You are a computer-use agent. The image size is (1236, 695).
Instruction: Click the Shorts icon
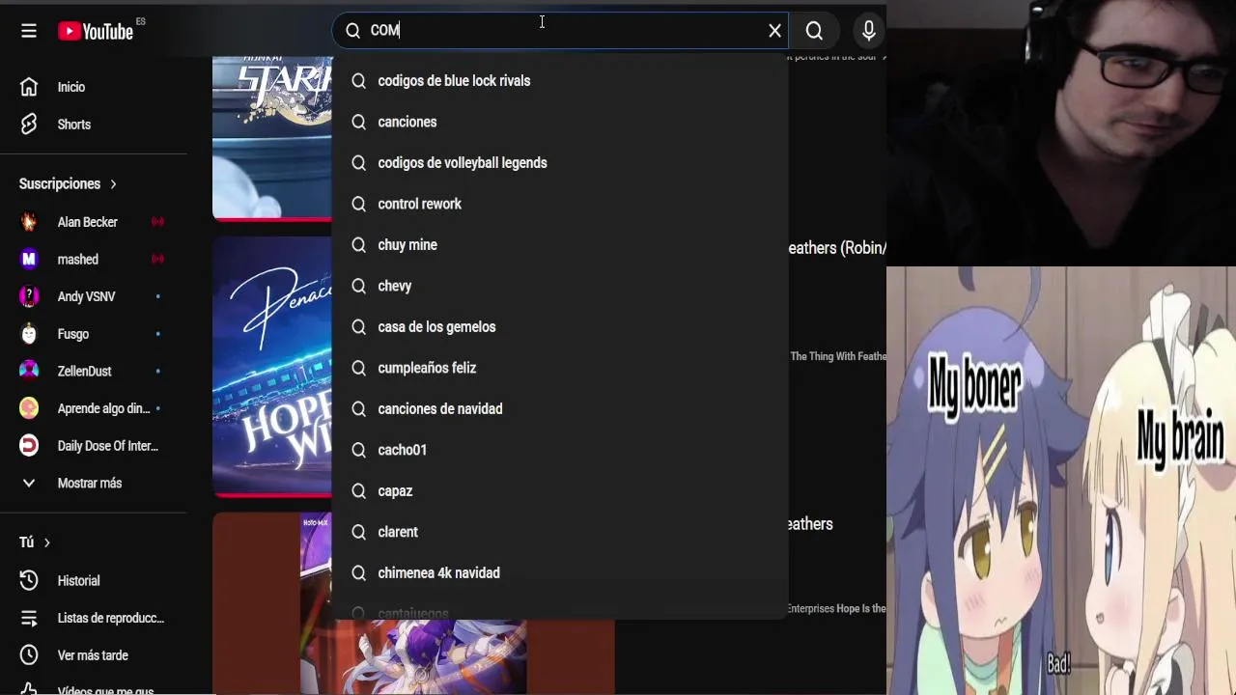tap(29, 125)
